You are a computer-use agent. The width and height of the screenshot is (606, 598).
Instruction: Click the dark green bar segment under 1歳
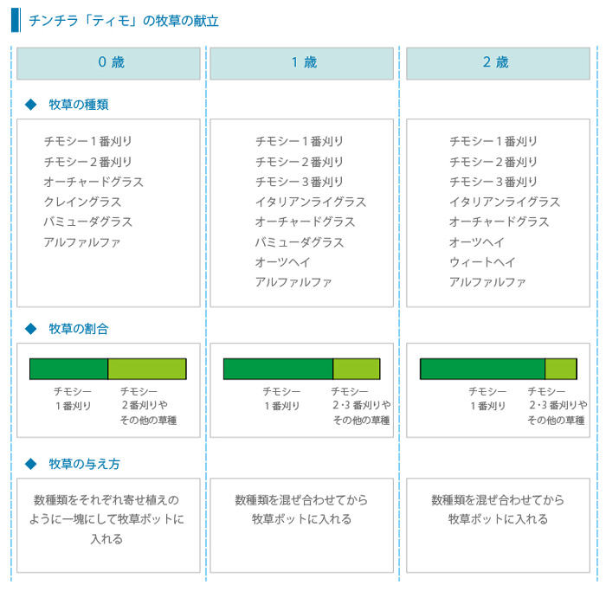[x=278, y=369]
